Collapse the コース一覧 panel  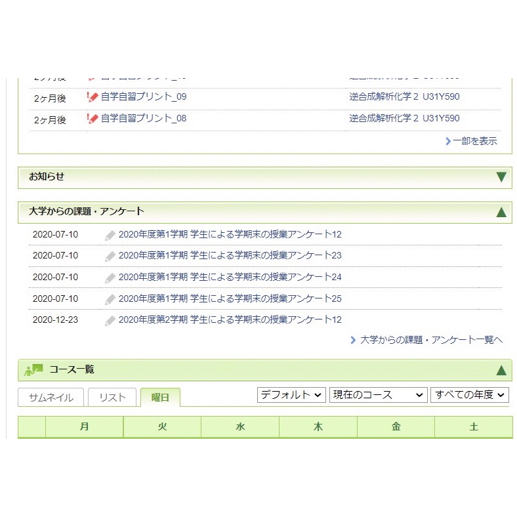[501, 370]
